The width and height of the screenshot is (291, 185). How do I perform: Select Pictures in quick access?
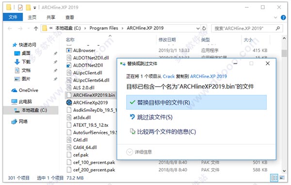click(26, 79)
